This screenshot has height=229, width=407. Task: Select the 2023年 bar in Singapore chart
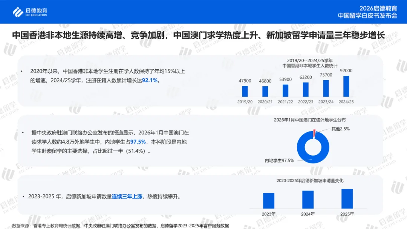pos(268,201)
